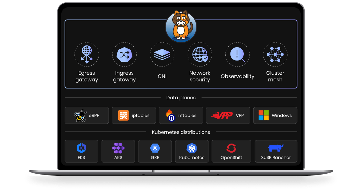Click the eBPF bee icon
The width and height of the screenshot is (362, 189).
tap(81, 116)
